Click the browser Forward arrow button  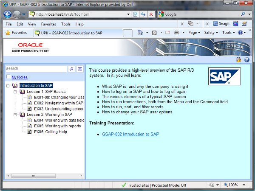coord(17,14)
